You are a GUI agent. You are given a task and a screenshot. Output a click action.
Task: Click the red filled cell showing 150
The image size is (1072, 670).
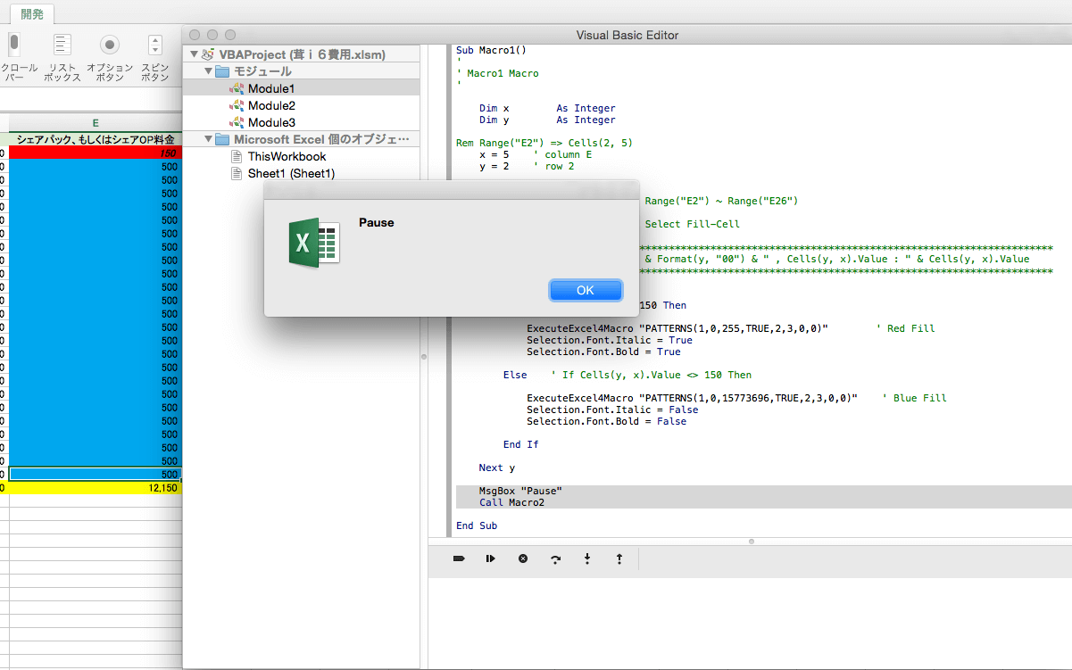[95, 153]
